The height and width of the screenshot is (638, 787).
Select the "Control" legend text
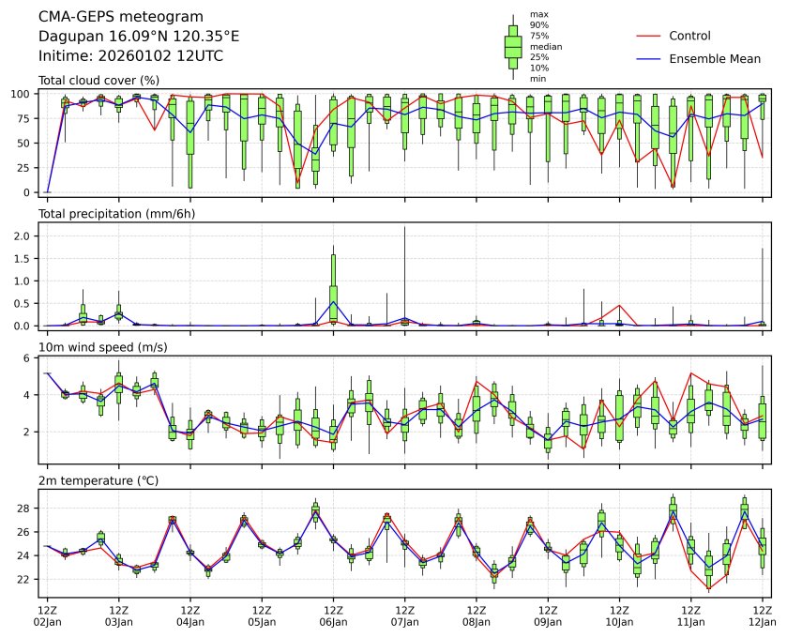tap(689, 36)
